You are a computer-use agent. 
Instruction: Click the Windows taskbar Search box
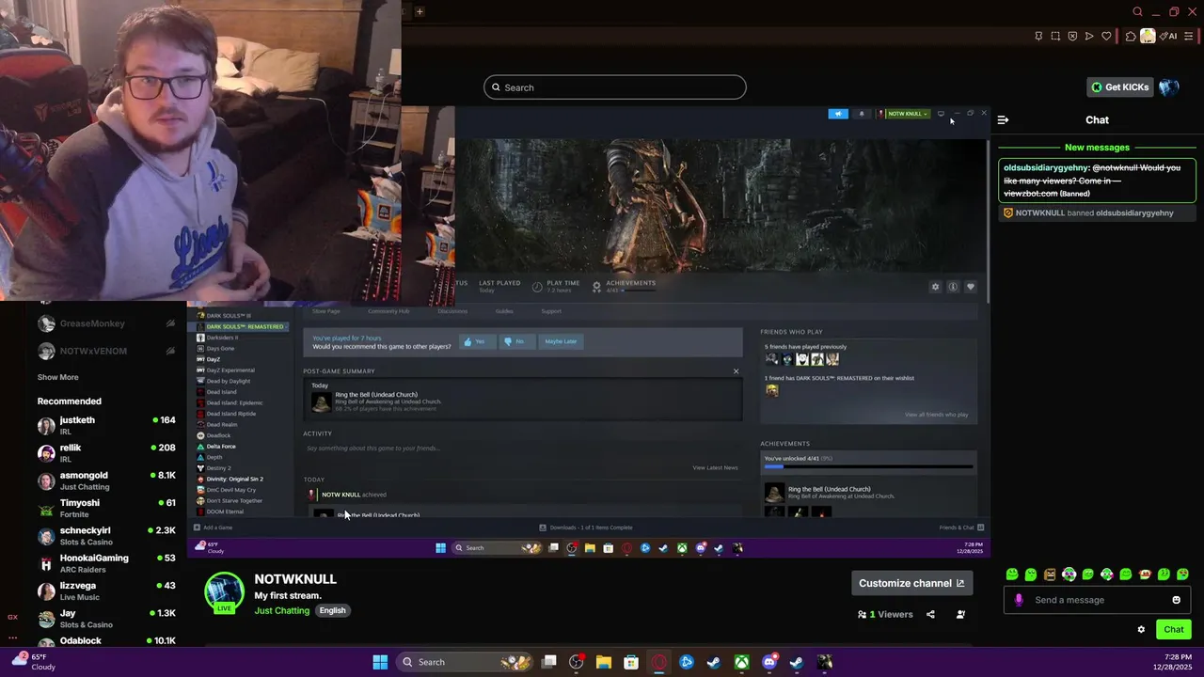467,662
